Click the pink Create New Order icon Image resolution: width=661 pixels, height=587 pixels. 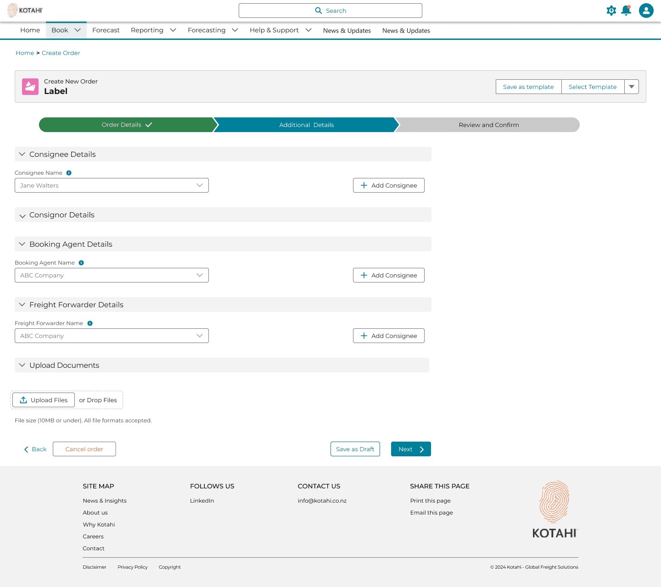30,87
